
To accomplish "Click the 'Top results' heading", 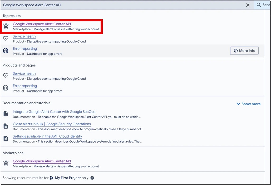I will (x=12, y=16).
